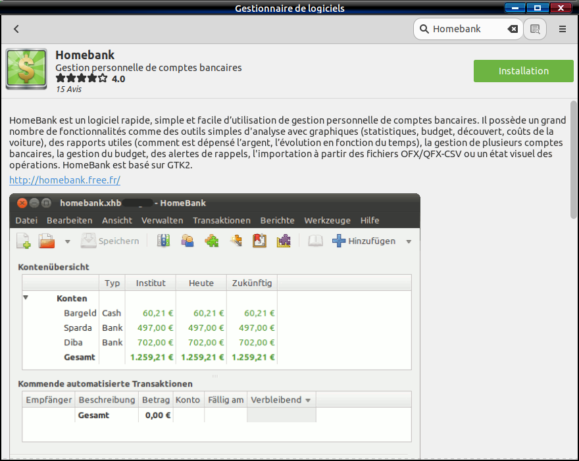Click the vertical scrollbar handle
579x461 pixels.
pyautogui.click(x=574, y=159)
